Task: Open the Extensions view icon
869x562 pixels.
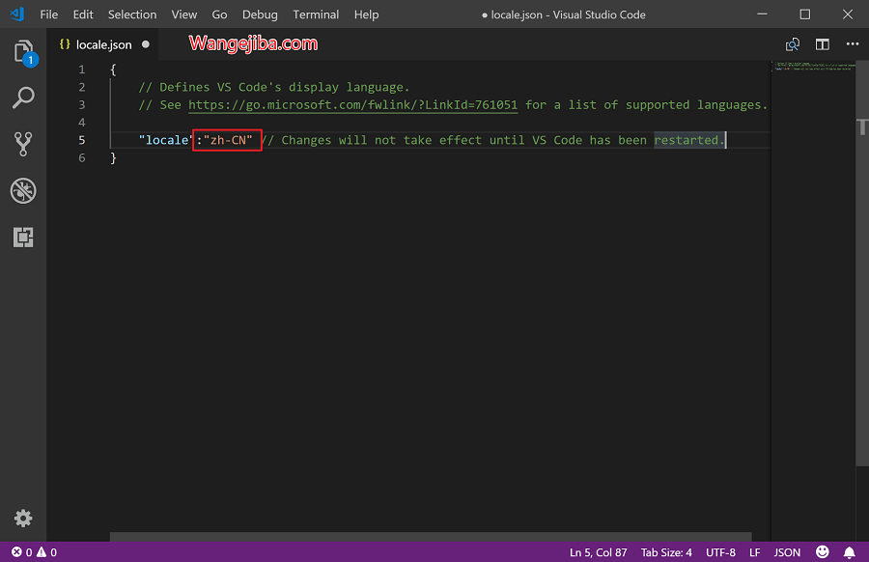Action: coord(23,237)
